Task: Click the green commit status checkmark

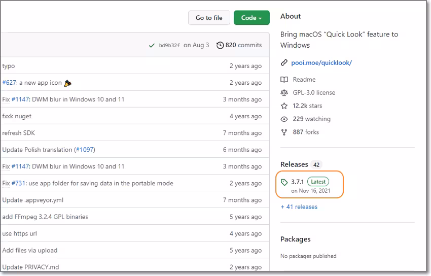Action: tap(152, 46)
